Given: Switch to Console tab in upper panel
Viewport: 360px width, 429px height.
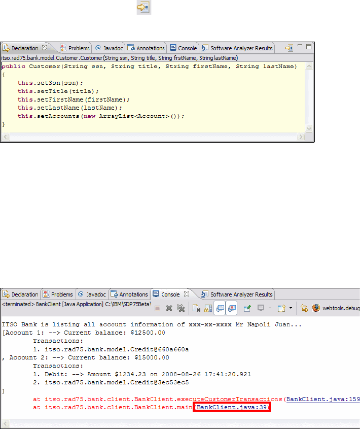Looking at the screenshot, I should [184, 48].
